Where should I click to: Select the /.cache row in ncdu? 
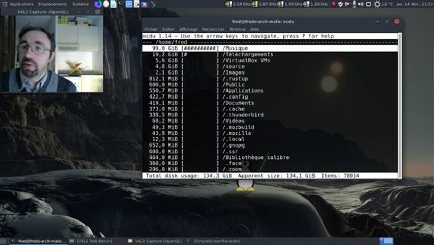click(x=270, y=109)
